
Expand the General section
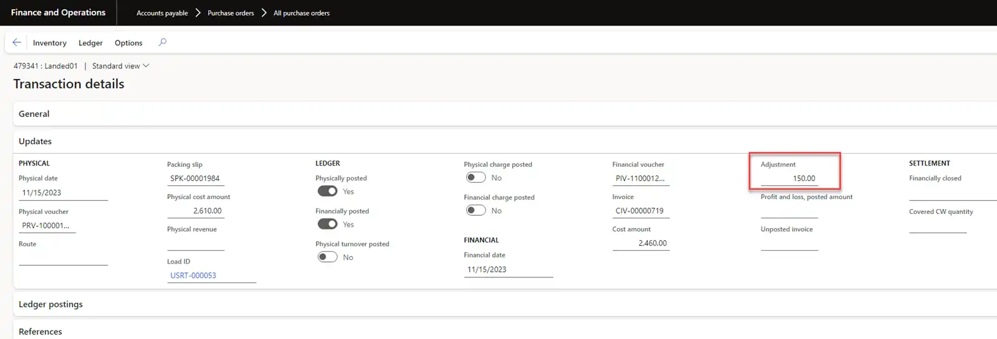tap(34, 114)
